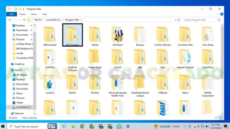Open Task View from the taskbar
Image resolution: width=230 pixels, height=129 pixels.
(x=64, y=126)
